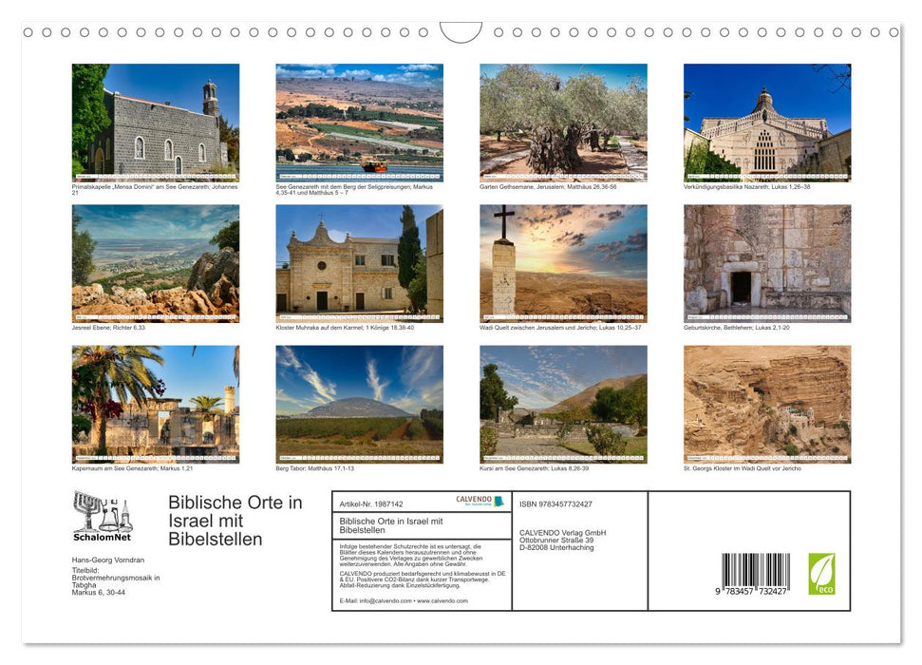Click the Kapernaum palm tree photo
Image resolution: width=922 pixels, height=665 pixels.
click(x=156, y=404)
